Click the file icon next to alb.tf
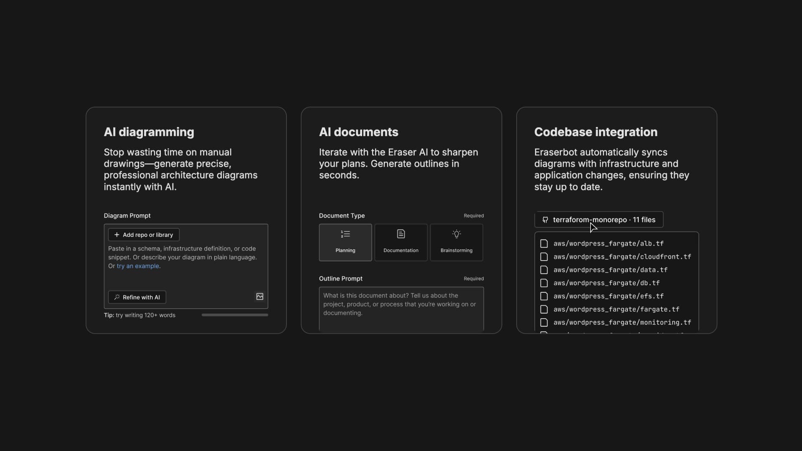Image resolution: width=802 pixels, height=451 pixels. [x=544, y=243]
